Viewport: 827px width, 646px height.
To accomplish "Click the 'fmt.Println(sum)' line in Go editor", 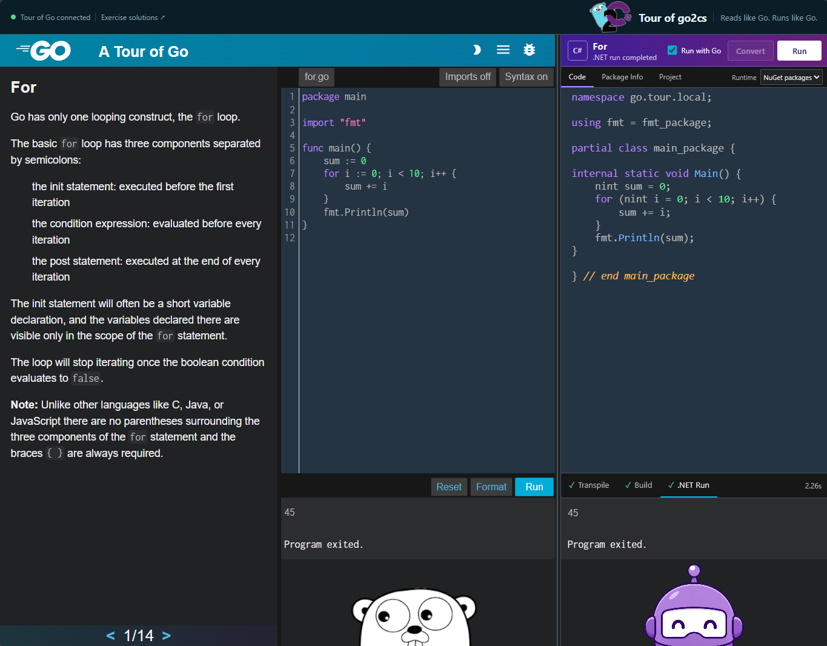I will [x=366, y=212].
